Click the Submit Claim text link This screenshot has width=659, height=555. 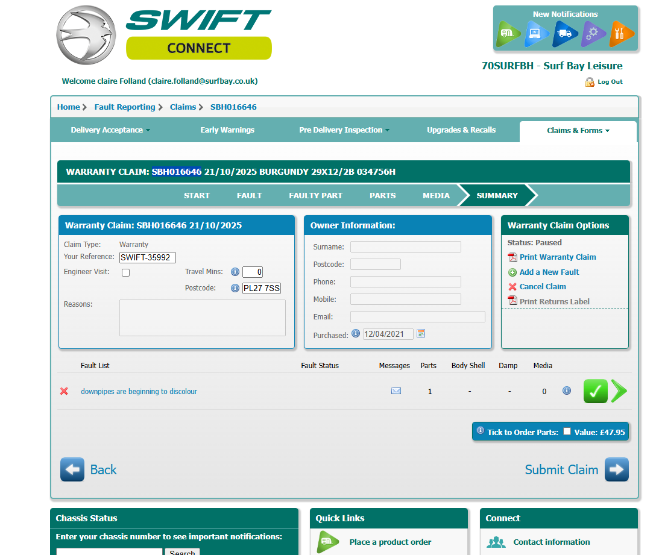click(x=561, y=469)
